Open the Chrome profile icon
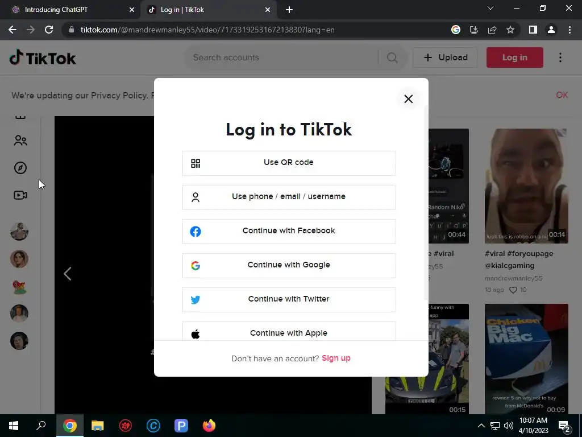This screenshot has height=437, width=582. pos(551,30)
